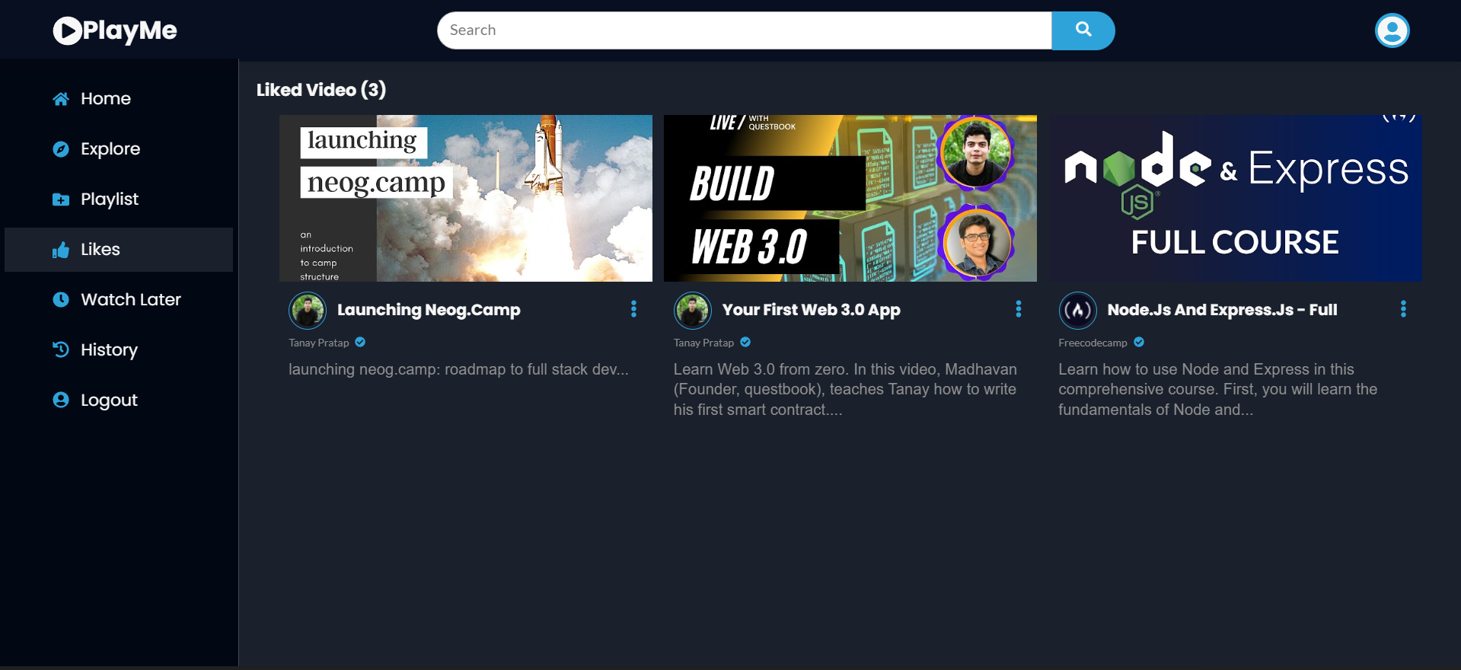Go to Home in sidebar
1461x670 pixels.
click(x=119, y=99)
